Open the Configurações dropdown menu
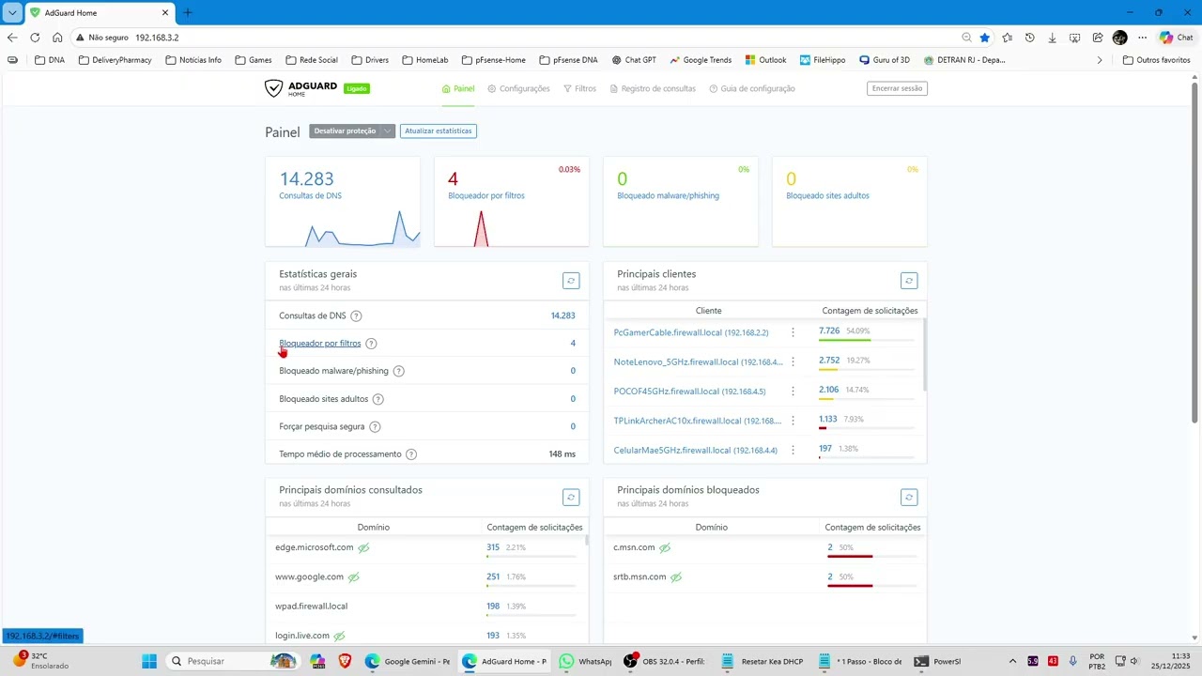This screenshot has height=676, width=1202. pos(519,88)
